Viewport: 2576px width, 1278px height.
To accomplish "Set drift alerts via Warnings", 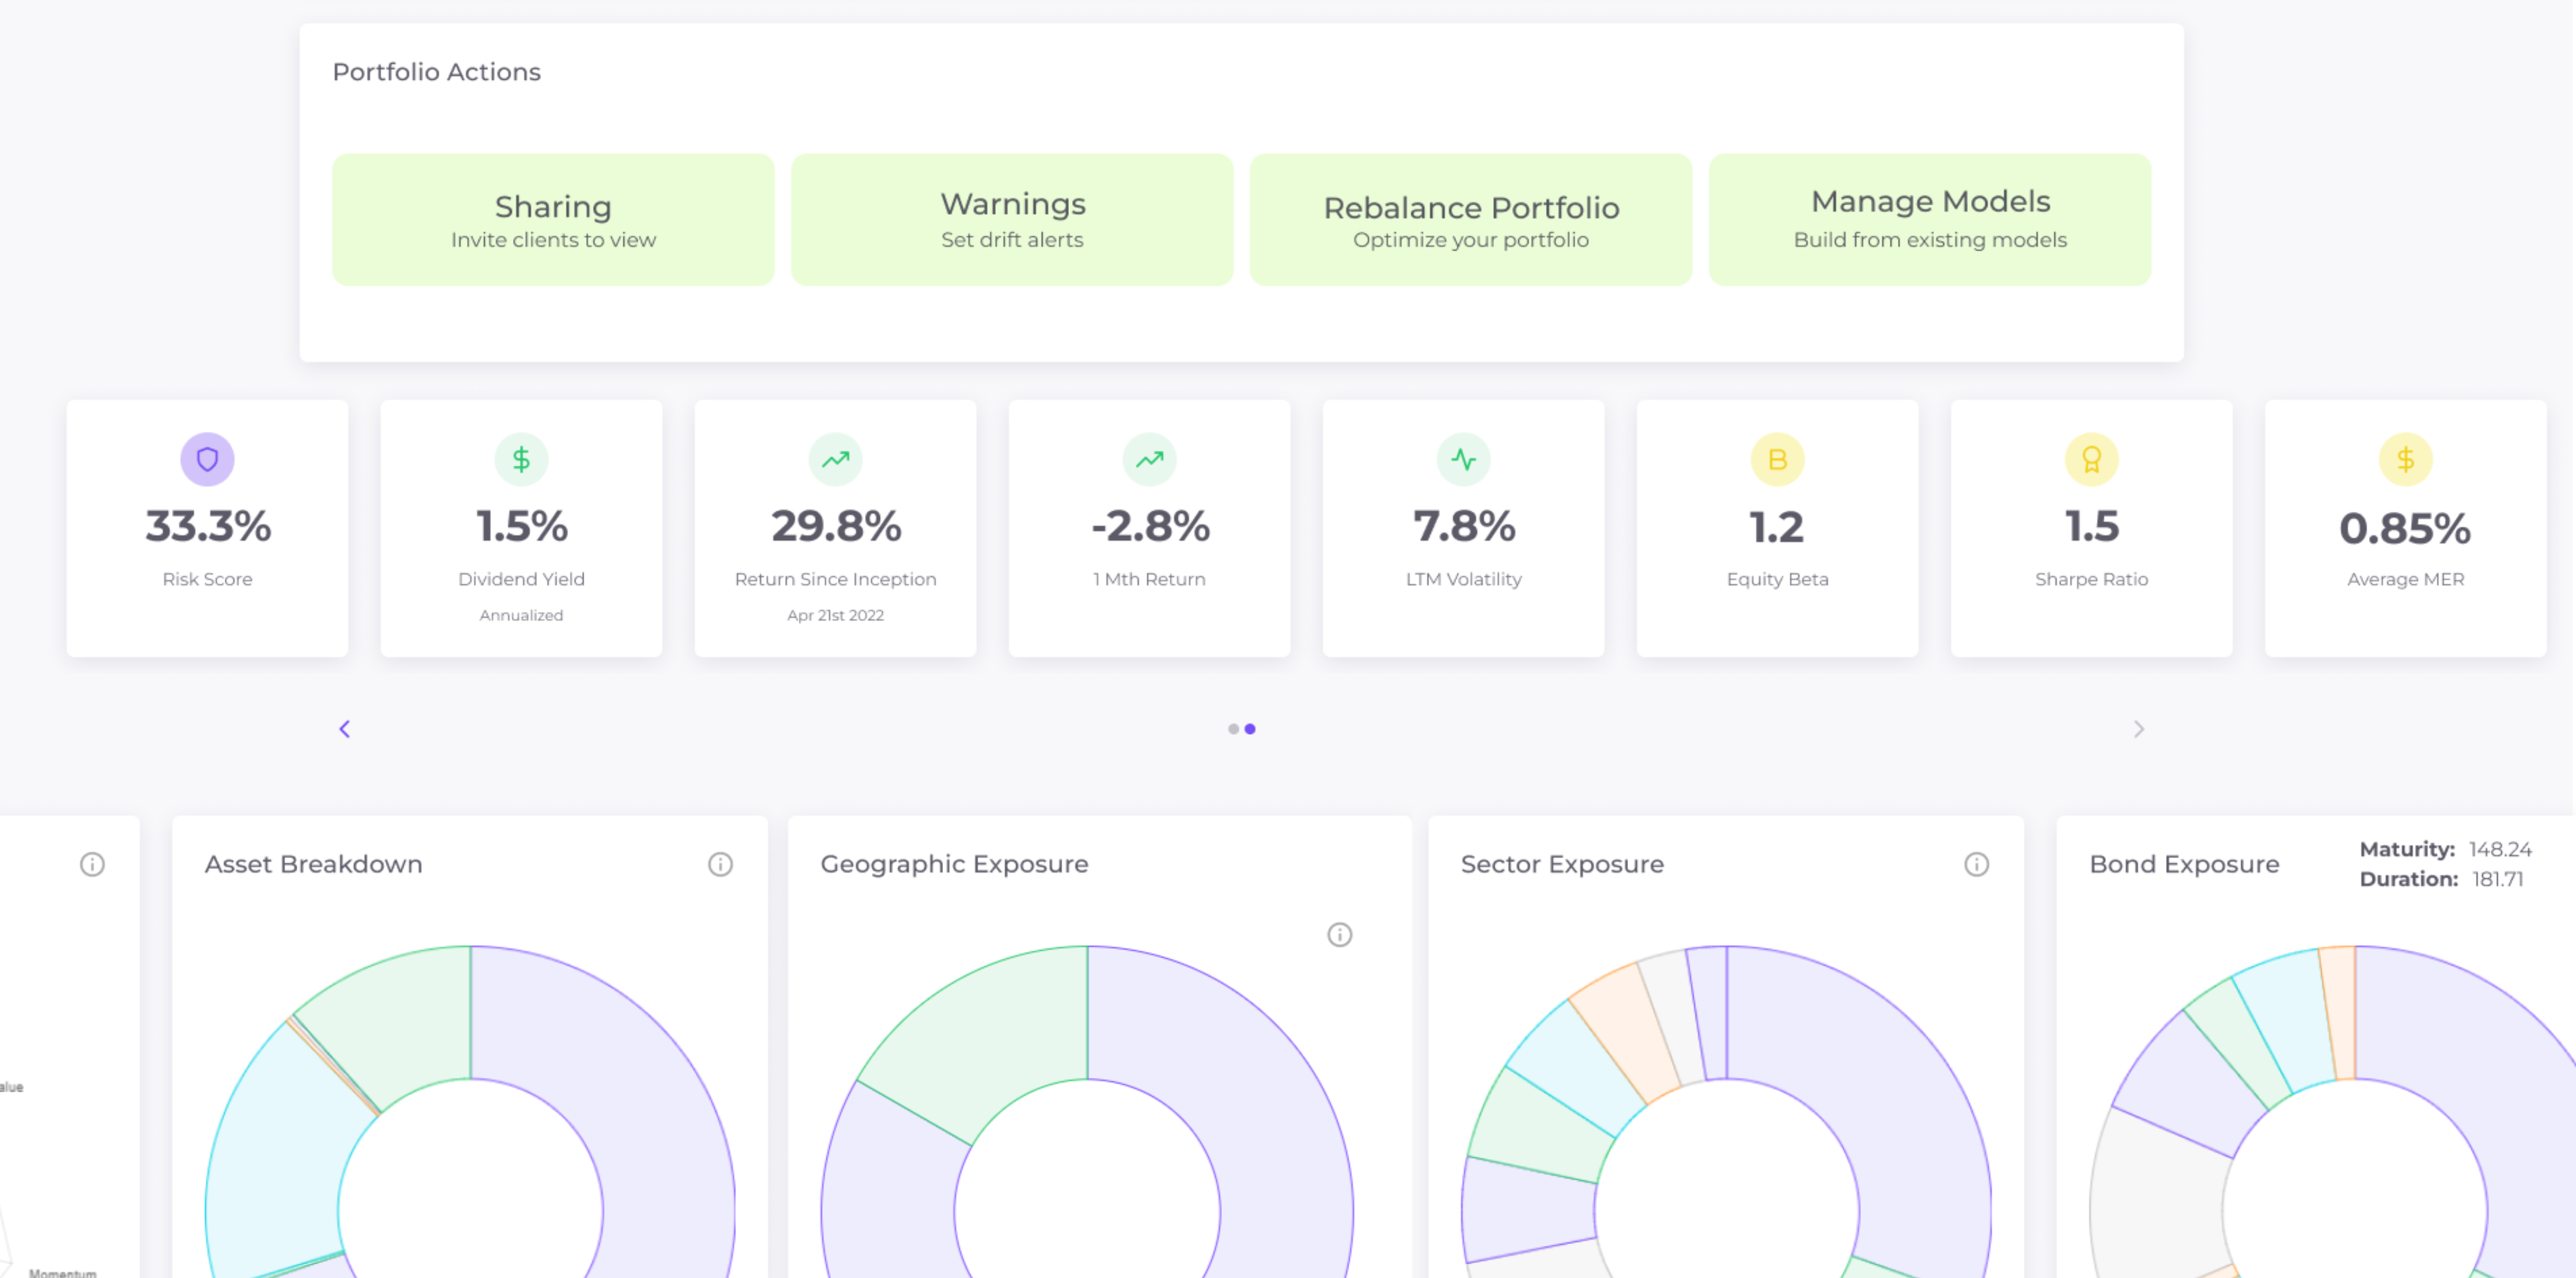I will [x=1012, y=219].
